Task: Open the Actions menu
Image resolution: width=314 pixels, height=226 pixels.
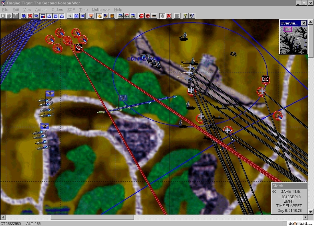Action: [41, 10]
